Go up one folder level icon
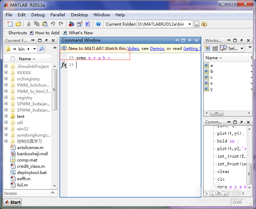256x209 pixels. [x=204, y=24]
